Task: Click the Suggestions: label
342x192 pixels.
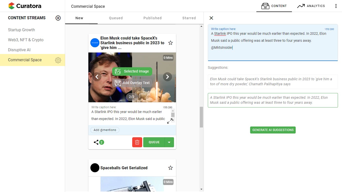Action: pyautogui.click(x=218, y=67)
